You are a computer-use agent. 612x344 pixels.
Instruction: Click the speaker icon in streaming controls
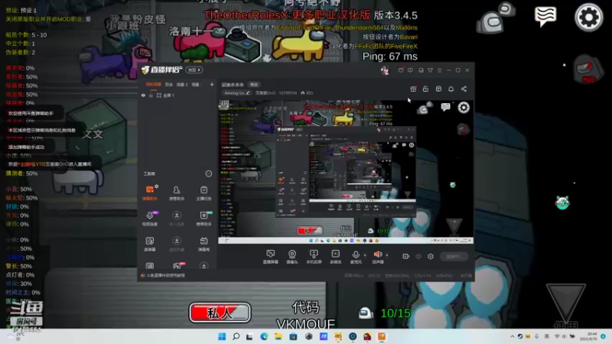[x=378, y=255]
